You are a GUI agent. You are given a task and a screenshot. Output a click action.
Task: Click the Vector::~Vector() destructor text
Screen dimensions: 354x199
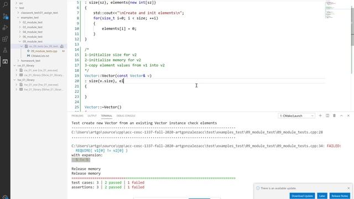coord(103,107)
